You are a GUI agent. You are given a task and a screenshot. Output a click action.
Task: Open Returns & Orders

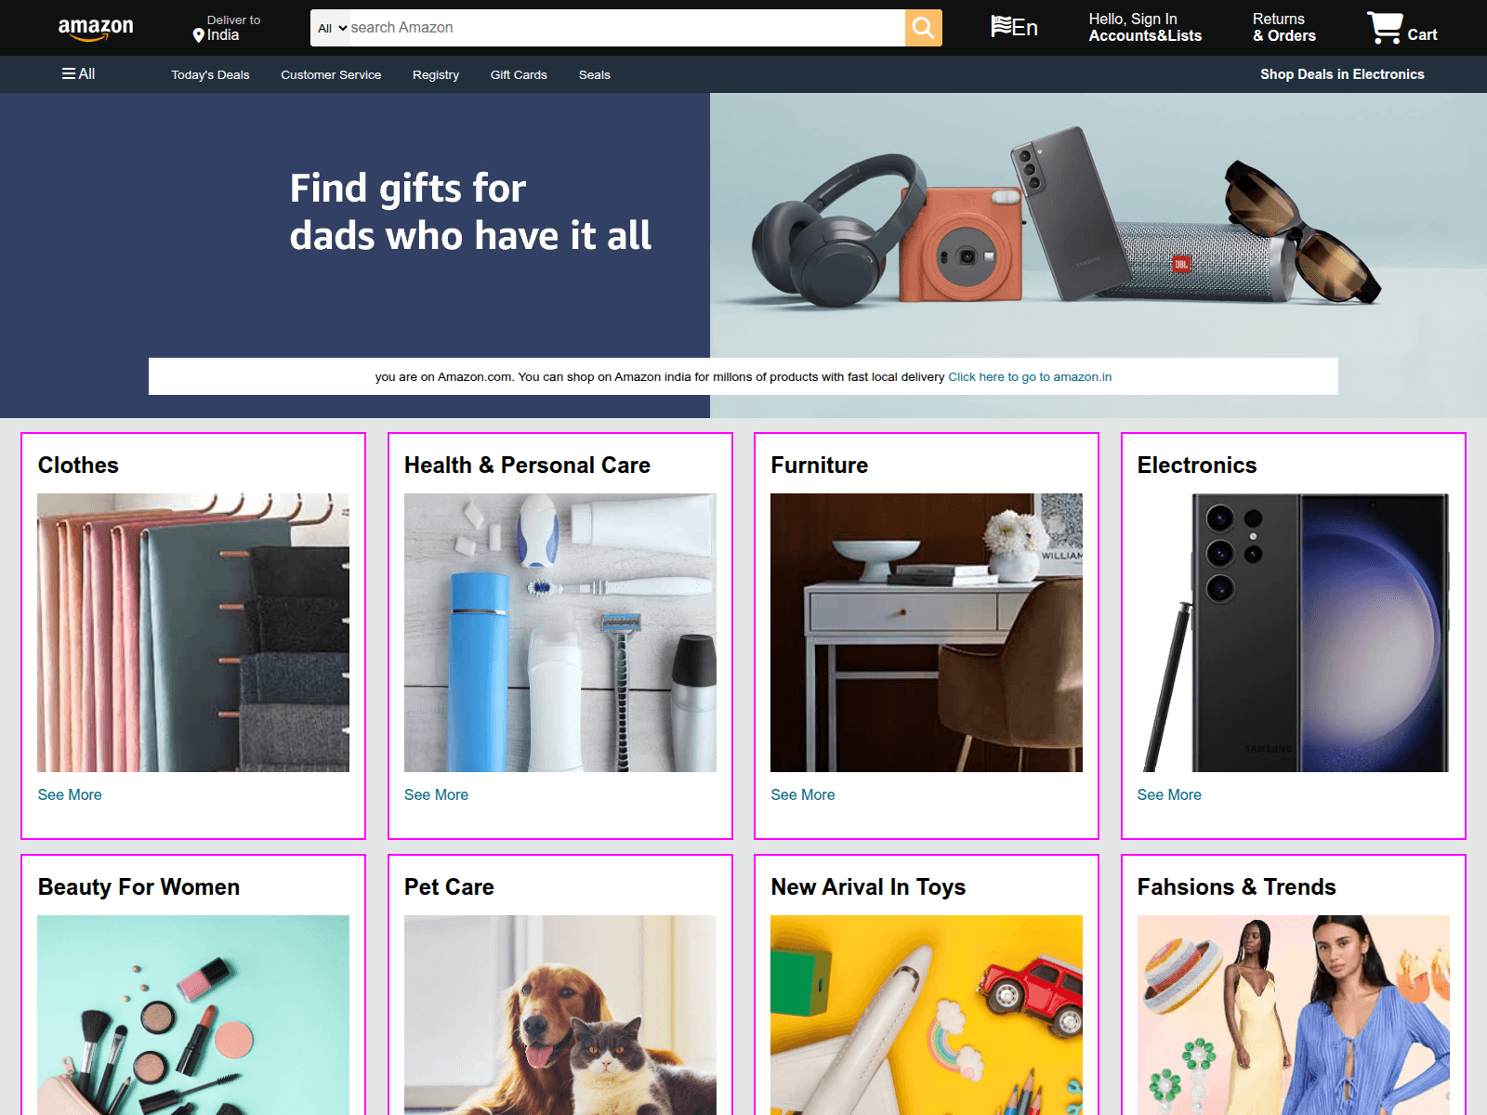[1284, 27]
